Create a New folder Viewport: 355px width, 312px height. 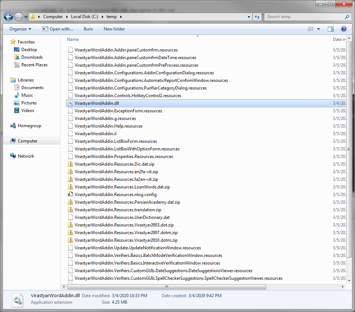pyautogui.click(x=114, y=29)
